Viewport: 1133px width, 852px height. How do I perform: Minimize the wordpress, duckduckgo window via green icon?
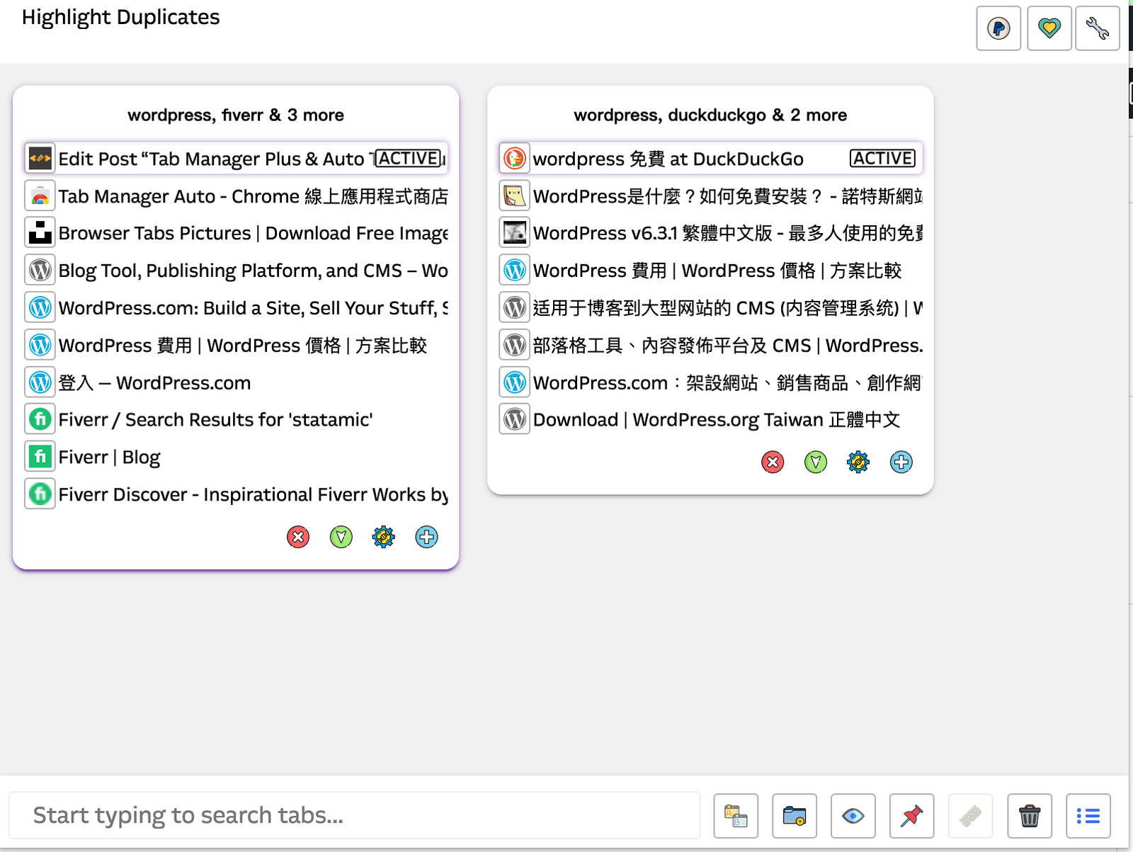coord(816,462)
